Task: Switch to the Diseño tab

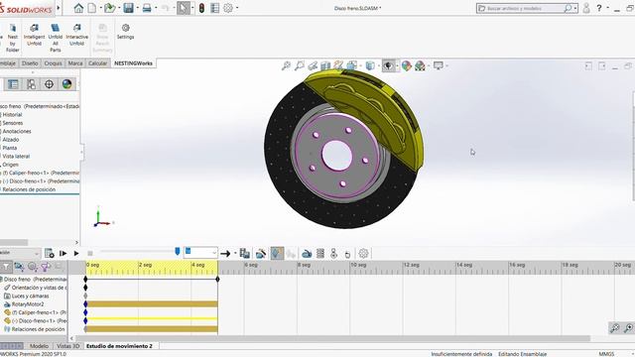Action: pyautogui.click(x=30, y=63)
